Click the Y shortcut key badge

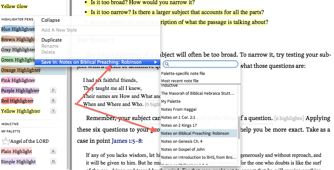coord(53,111)
